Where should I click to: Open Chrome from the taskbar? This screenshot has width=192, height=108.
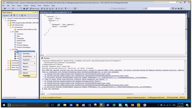click(77, 105)
